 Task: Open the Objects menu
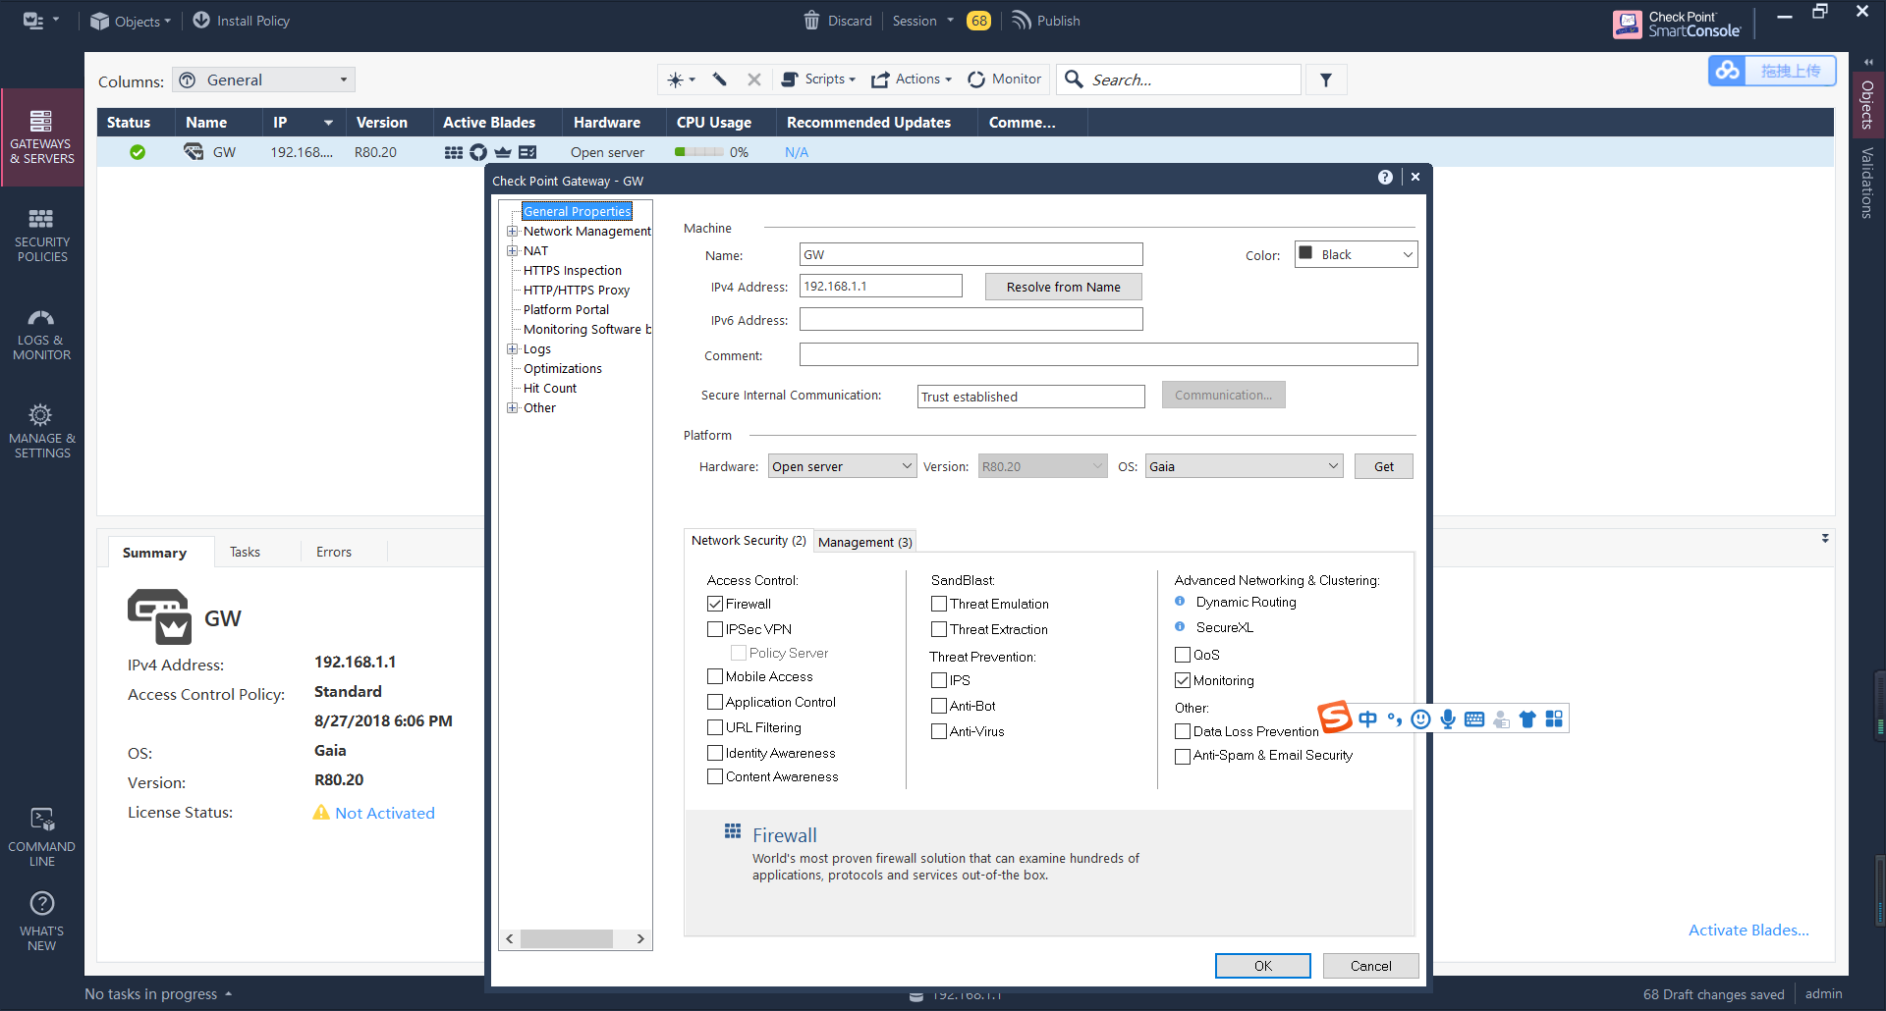tap(130, 21)
